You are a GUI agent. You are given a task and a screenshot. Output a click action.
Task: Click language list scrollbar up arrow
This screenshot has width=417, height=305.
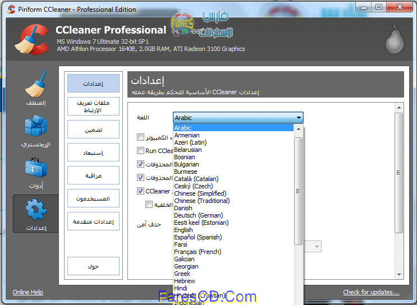point(299,129)
